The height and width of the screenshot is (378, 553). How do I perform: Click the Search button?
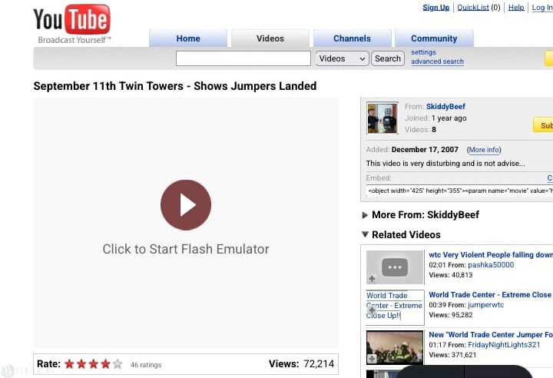(x=388, y=58)
